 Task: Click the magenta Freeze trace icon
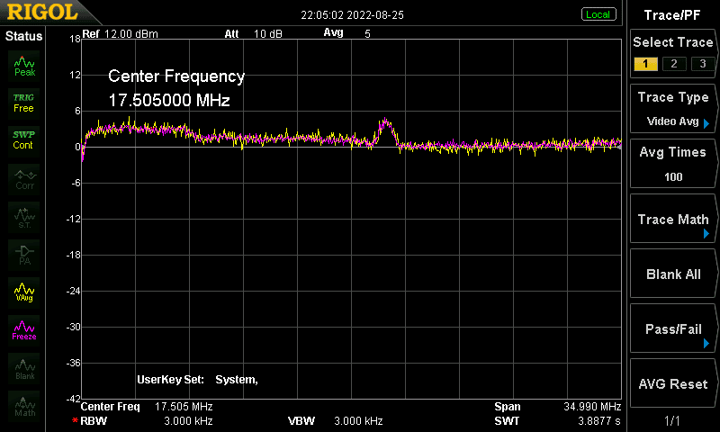coord(24,330)
